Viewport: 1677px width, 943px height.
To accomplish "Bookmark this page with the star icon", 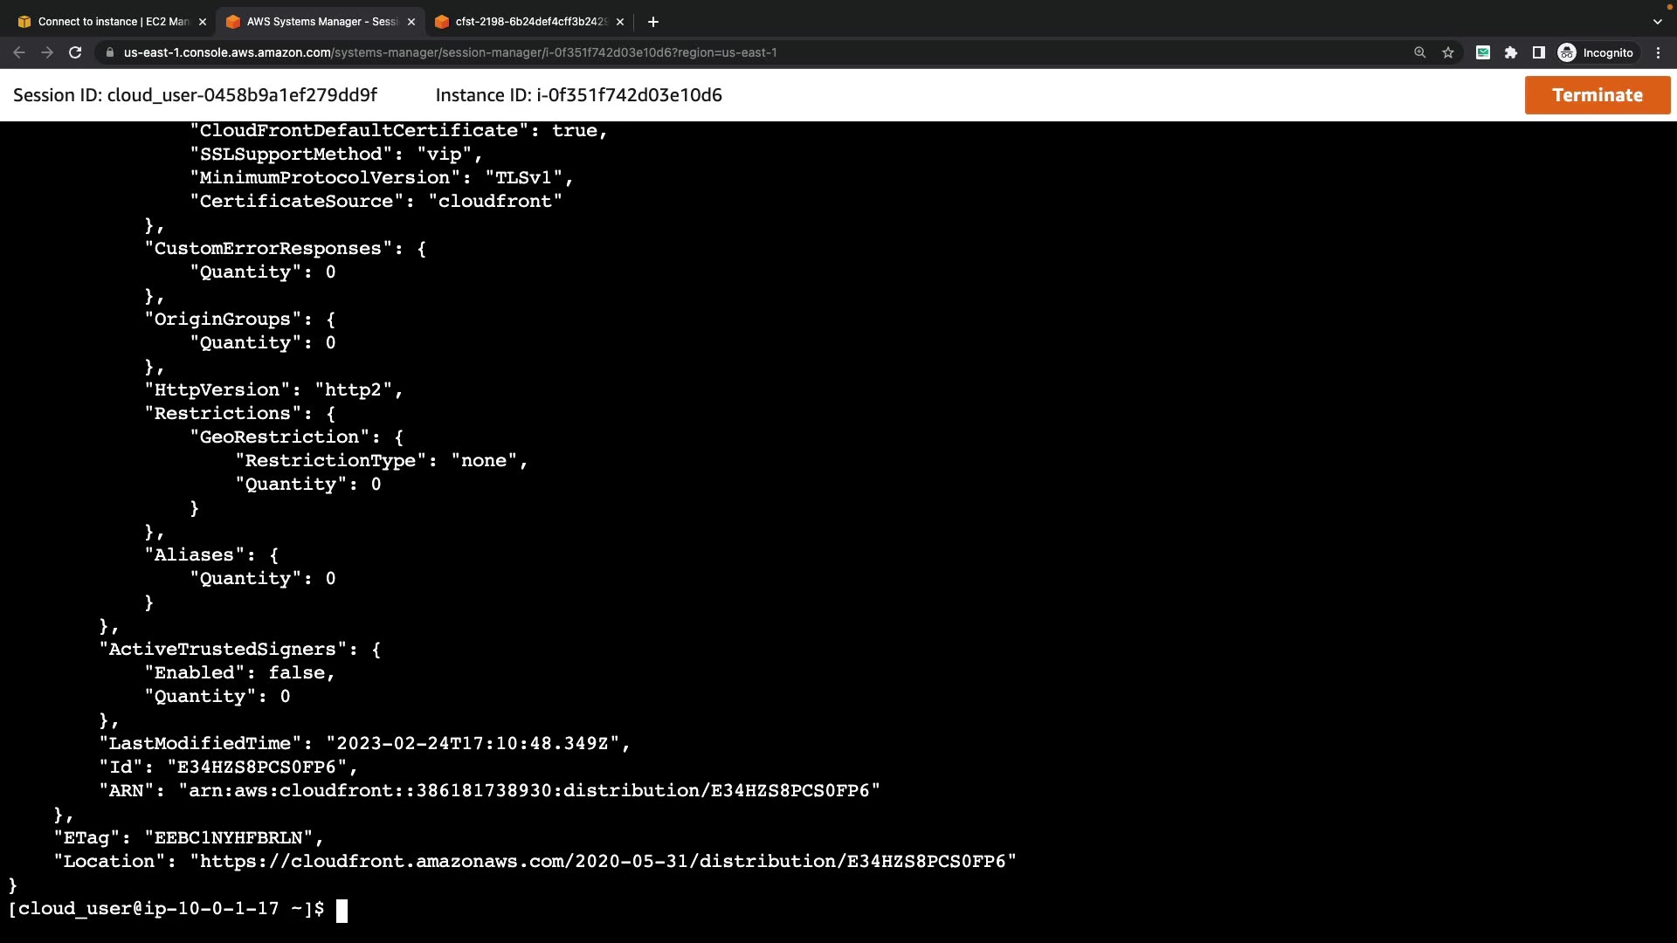I will click(1448, 52).
